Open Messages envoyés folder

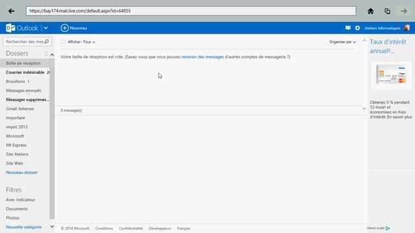pyautogui.click(x=23, y=91)
